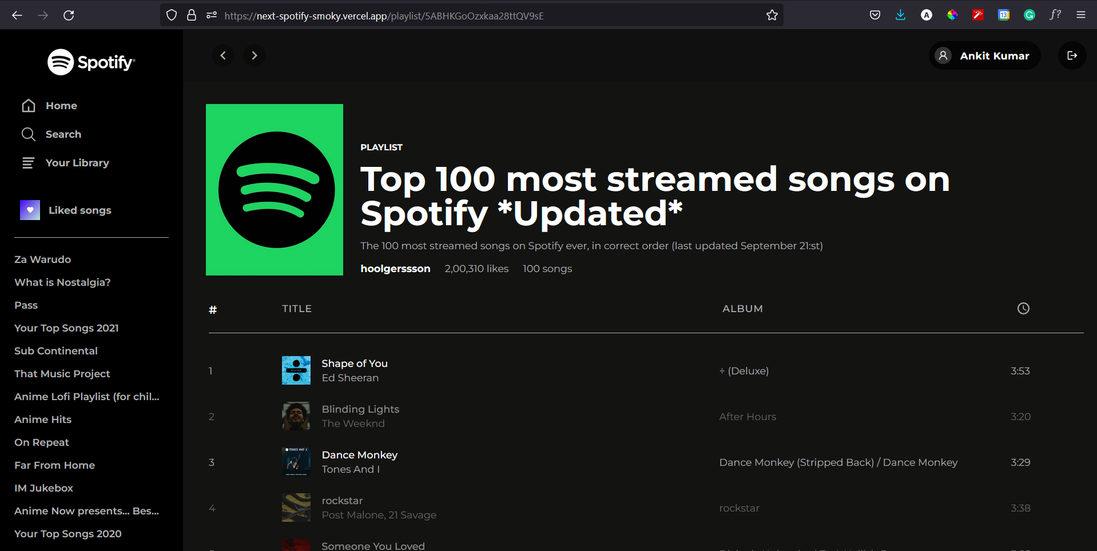The height and width of the screenshot is (551, 1097).
Task: Click the blue calendar extension icon
Action: coord(1004,15)
